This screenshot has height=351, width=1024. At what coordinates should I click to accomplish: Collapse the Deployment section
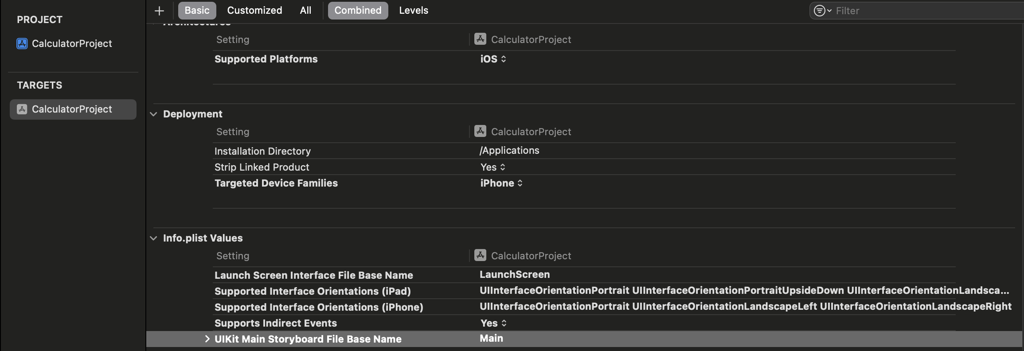[153, 114]
